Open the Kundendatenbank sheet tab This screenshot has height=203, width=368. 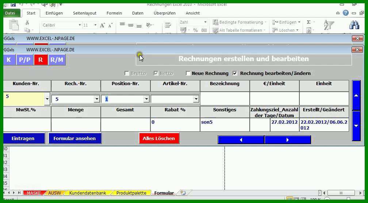(88, 193)
